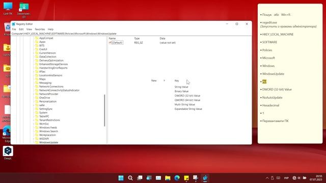Image resolution: width=326 pixels, height=183 pixels.
Task: Click the Windows Start button
Action: pyautogui.click(x=121, y=178)
